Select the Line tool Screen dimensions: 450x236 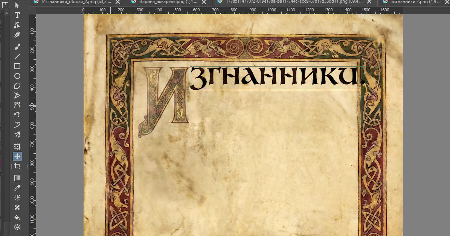click(17, 56)
